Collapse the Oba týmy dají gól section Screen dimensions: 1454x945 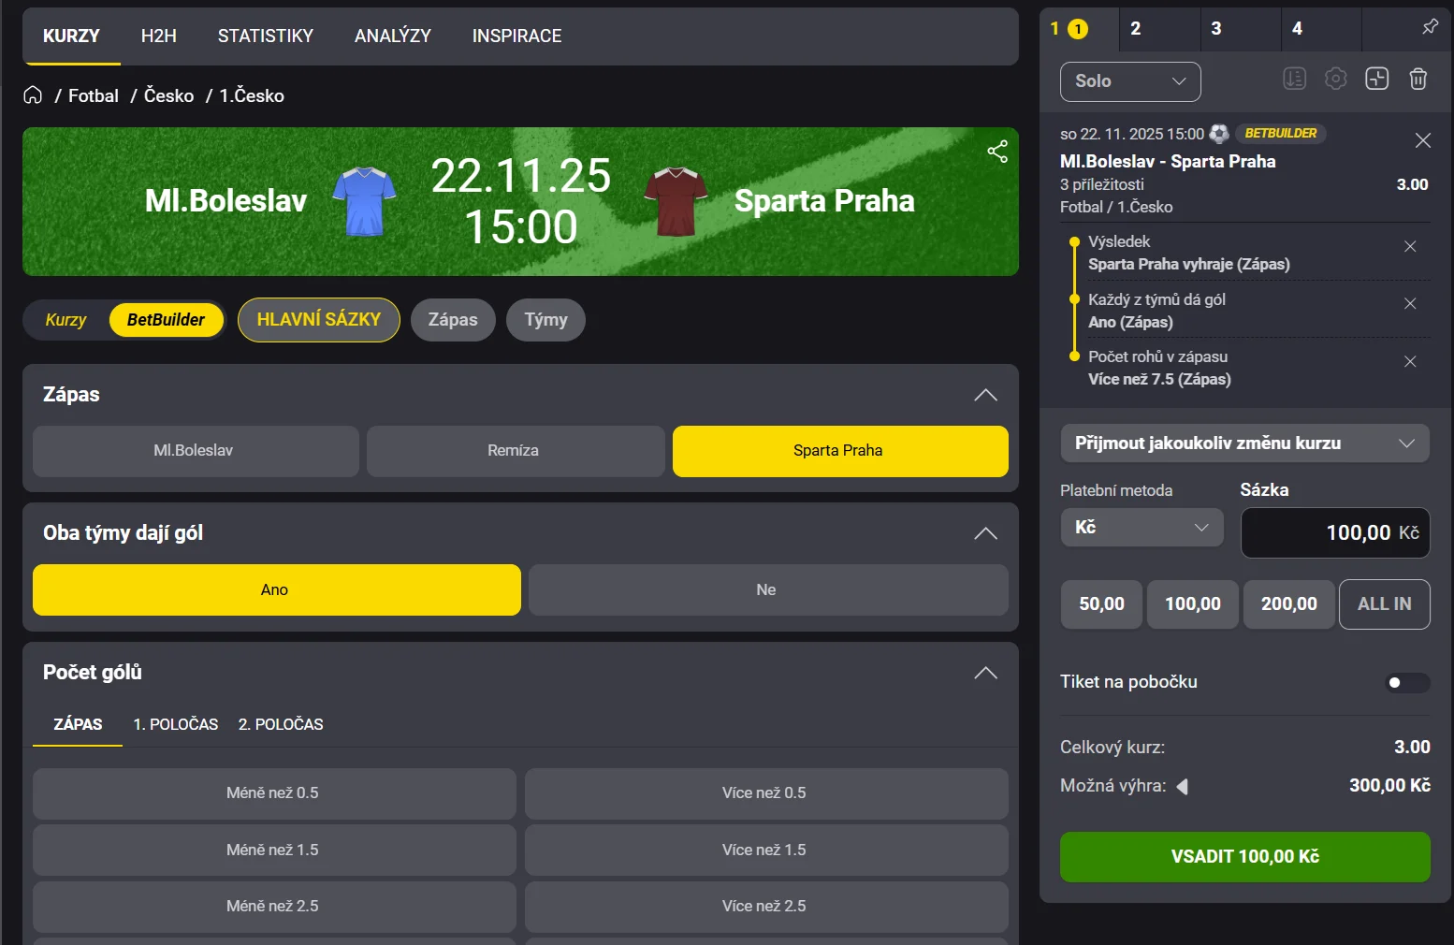pos(985,533)
